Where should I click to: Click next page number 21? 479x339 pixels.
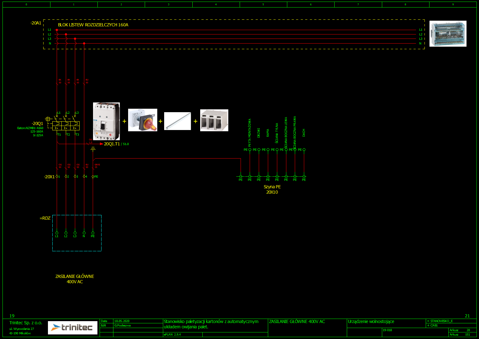tap(467, 316)
